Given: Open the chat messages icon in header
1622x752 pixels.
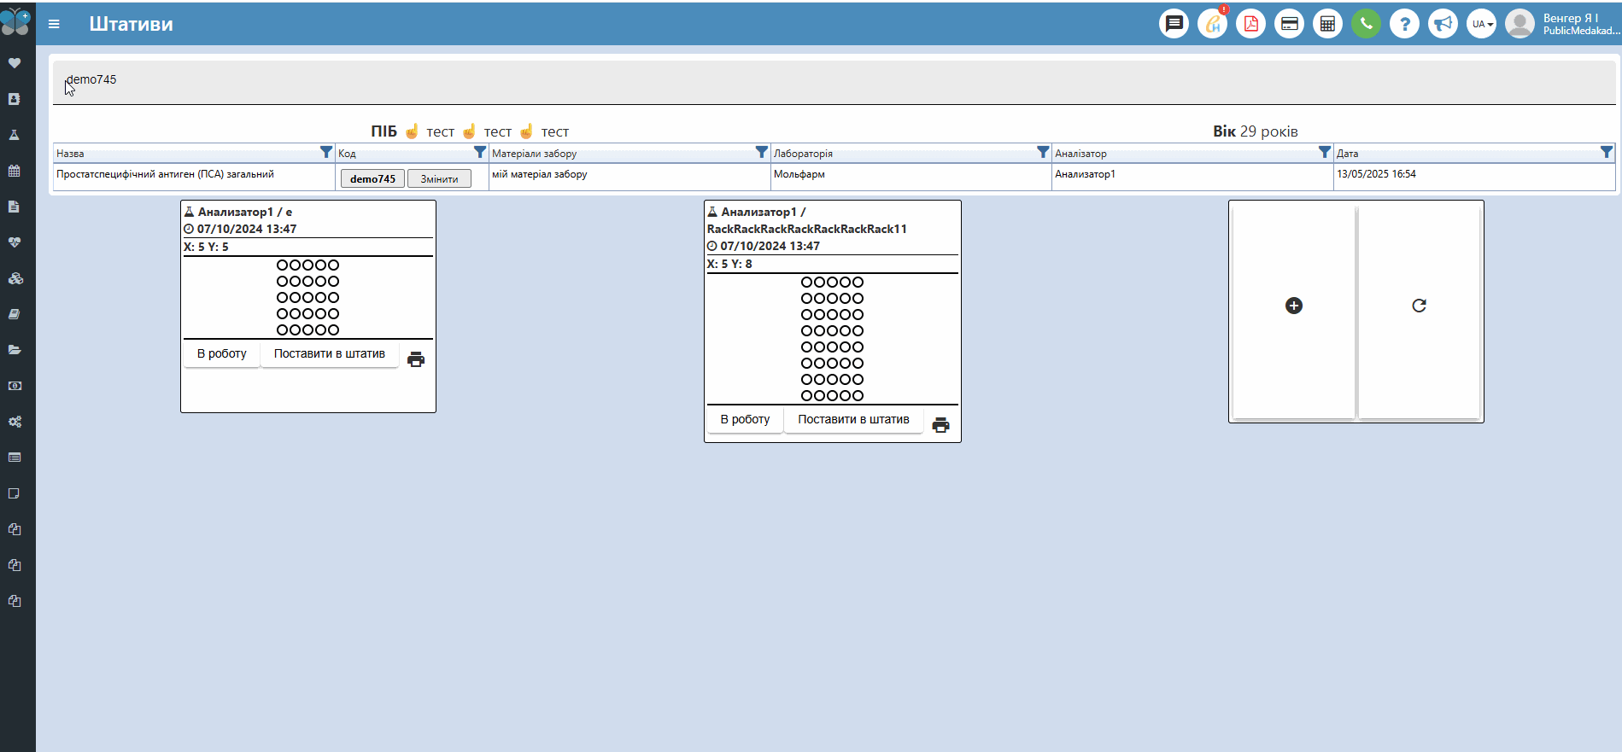Looking at the screenshot, I should click(x=1174, y=24).
